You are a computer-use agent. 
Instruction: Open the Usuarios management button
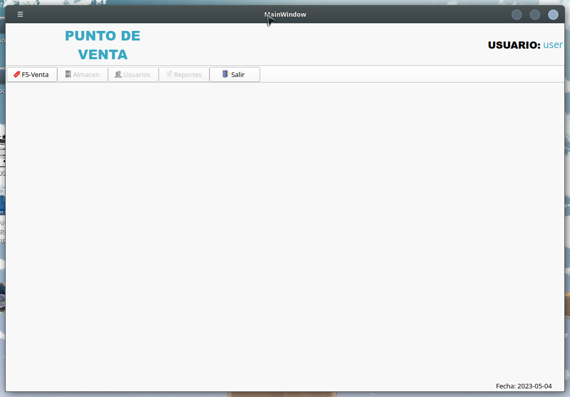(133, 74)
